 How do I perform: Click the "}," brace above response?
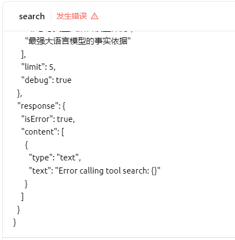coord(20,93)
